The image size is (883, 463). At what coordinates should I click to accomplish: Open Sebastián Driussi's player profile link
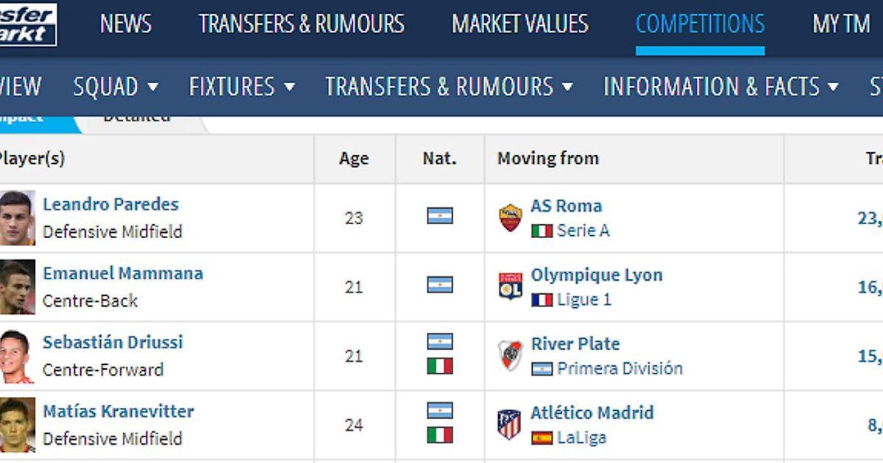pyautogui.click(x=113, y=342)
